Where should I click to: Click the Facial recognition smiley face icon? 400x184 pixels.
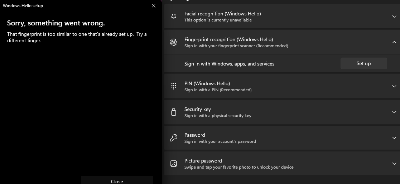(174, 16)
